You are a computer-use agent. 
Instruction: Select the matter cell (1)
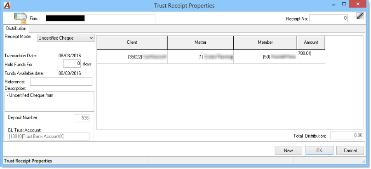200,56
